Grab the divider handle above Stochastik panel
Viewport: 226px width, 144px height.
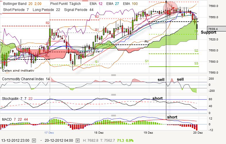(x=114, y=95)
